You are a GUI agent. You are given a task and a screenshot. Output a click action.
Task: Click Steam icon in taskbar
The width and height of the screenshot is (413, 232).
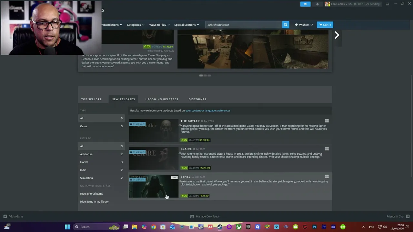[x=220, y=227]
